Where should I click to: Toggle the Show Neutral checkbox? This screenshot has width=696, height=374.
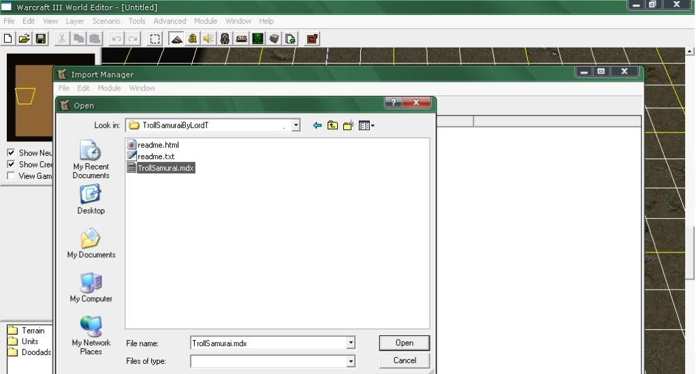[x=11, y=152]
